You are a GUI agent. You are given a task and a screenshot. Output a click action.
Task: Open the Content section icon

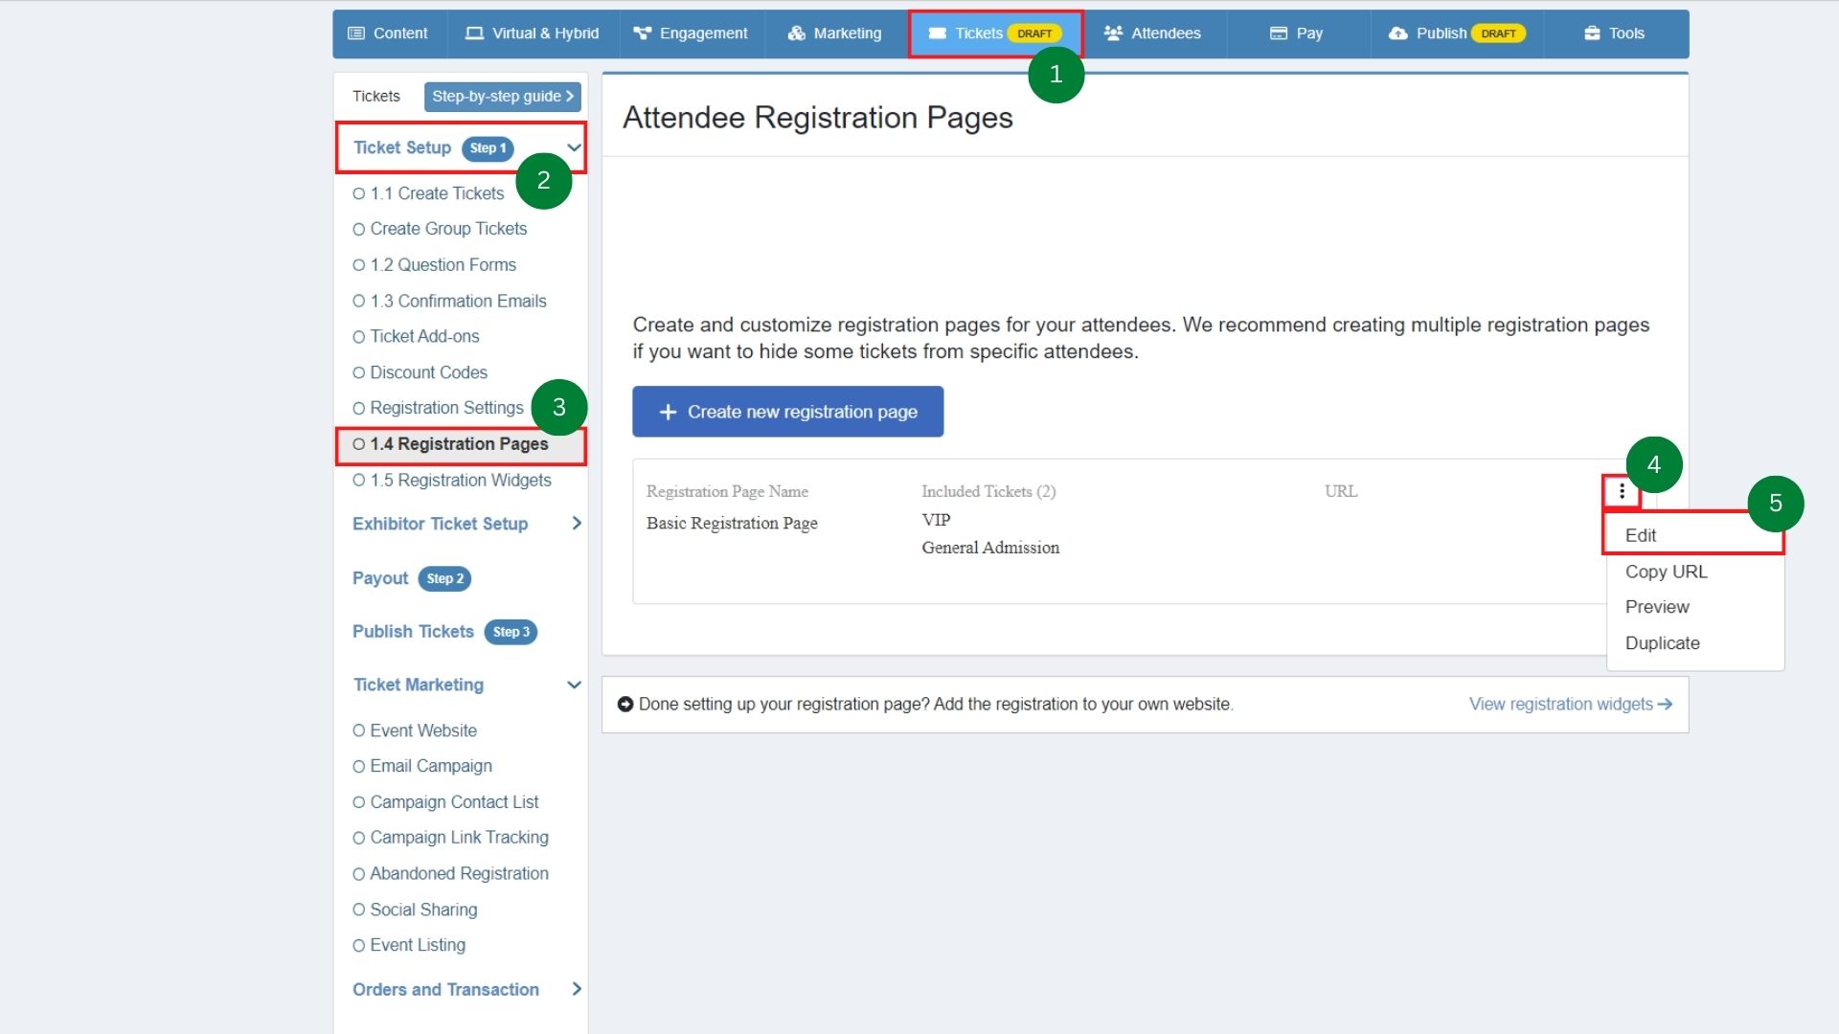pos(355,33)
